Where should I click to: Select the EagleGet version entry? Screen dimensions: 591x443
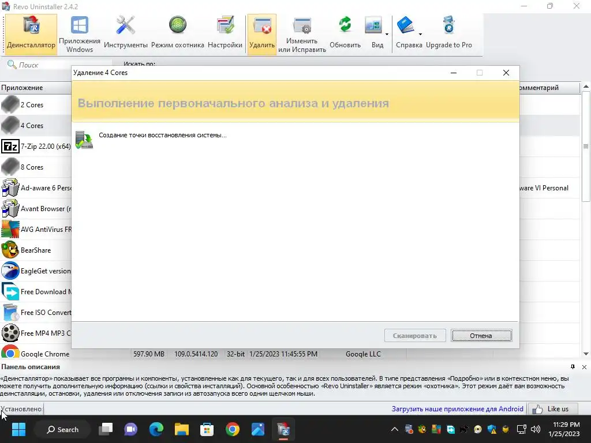(36, 271)
